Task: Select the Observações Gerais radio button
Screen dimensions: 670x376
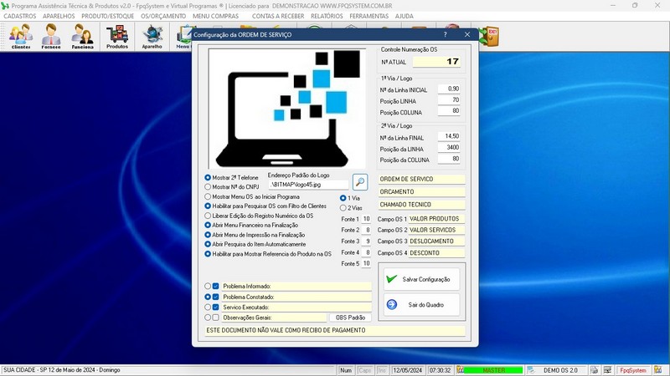Action: (208, 318)
